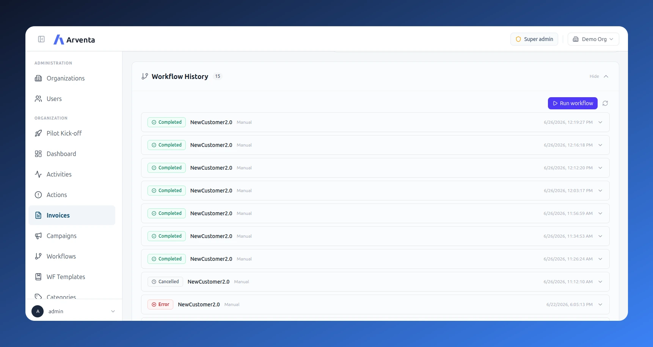Click the admin avatar circle
This screenshot has width=653, height=347.
click(x=38, y=311)
